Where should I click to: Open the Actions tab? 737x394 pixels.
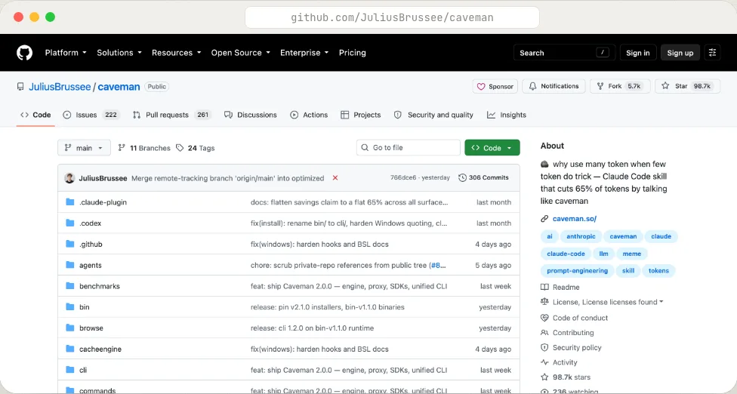tap(309, 115)
